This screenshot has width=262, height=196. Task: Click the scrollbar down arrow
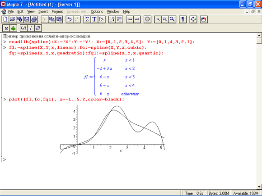coord(259,187)
